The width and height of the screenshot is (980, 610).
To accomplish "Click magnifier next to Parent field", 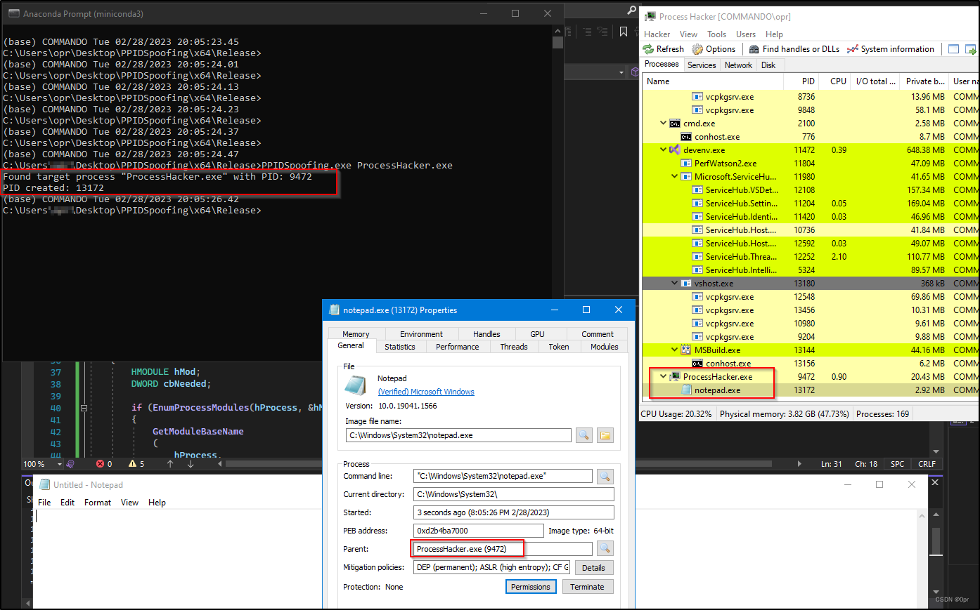I will (605, 549).
